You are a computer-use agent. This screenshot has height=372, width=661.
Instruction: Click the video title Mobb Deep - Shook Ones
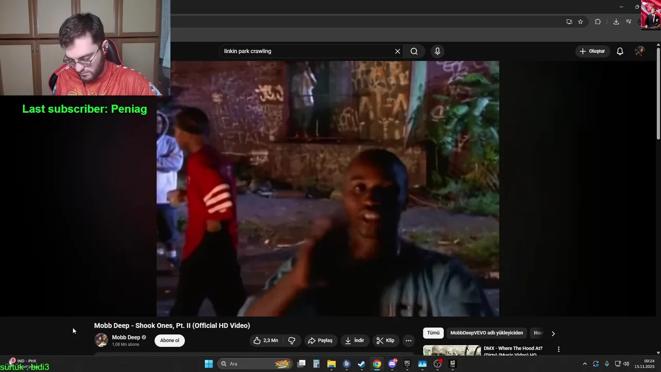coord(172,326)
